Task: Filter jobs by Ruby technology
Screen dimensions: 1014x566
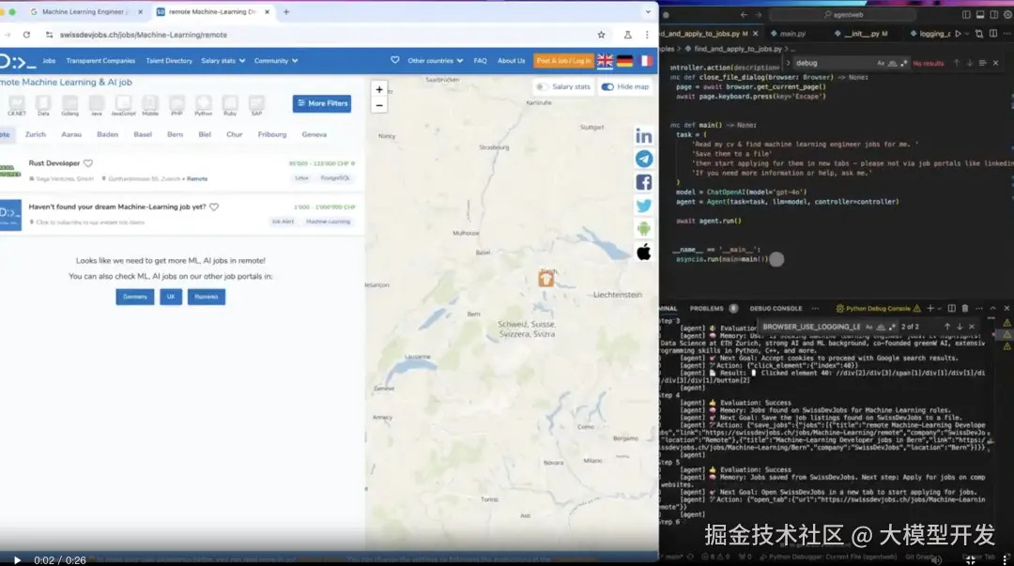Action: tap(230, 105)
